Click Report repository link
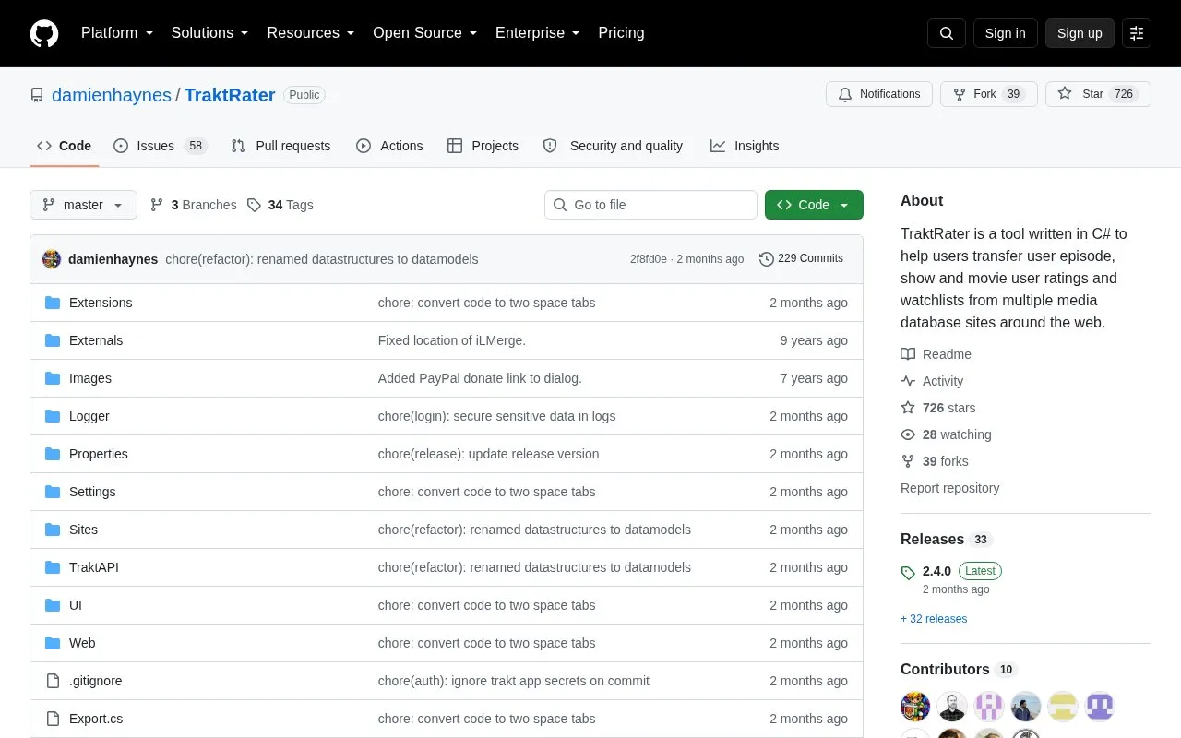This screenshot has width=1181, height=738. pyautogui.click(x=949, y=488)
